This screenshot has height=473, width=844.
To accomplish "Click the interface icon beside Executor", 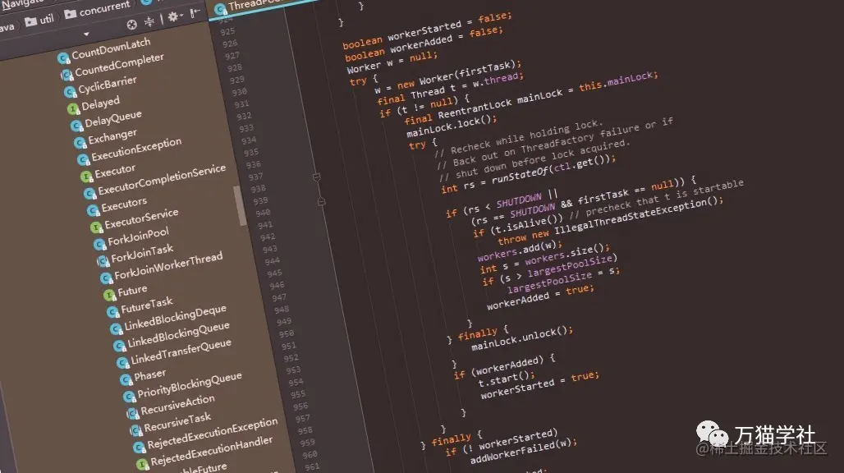I will (86, 177).
